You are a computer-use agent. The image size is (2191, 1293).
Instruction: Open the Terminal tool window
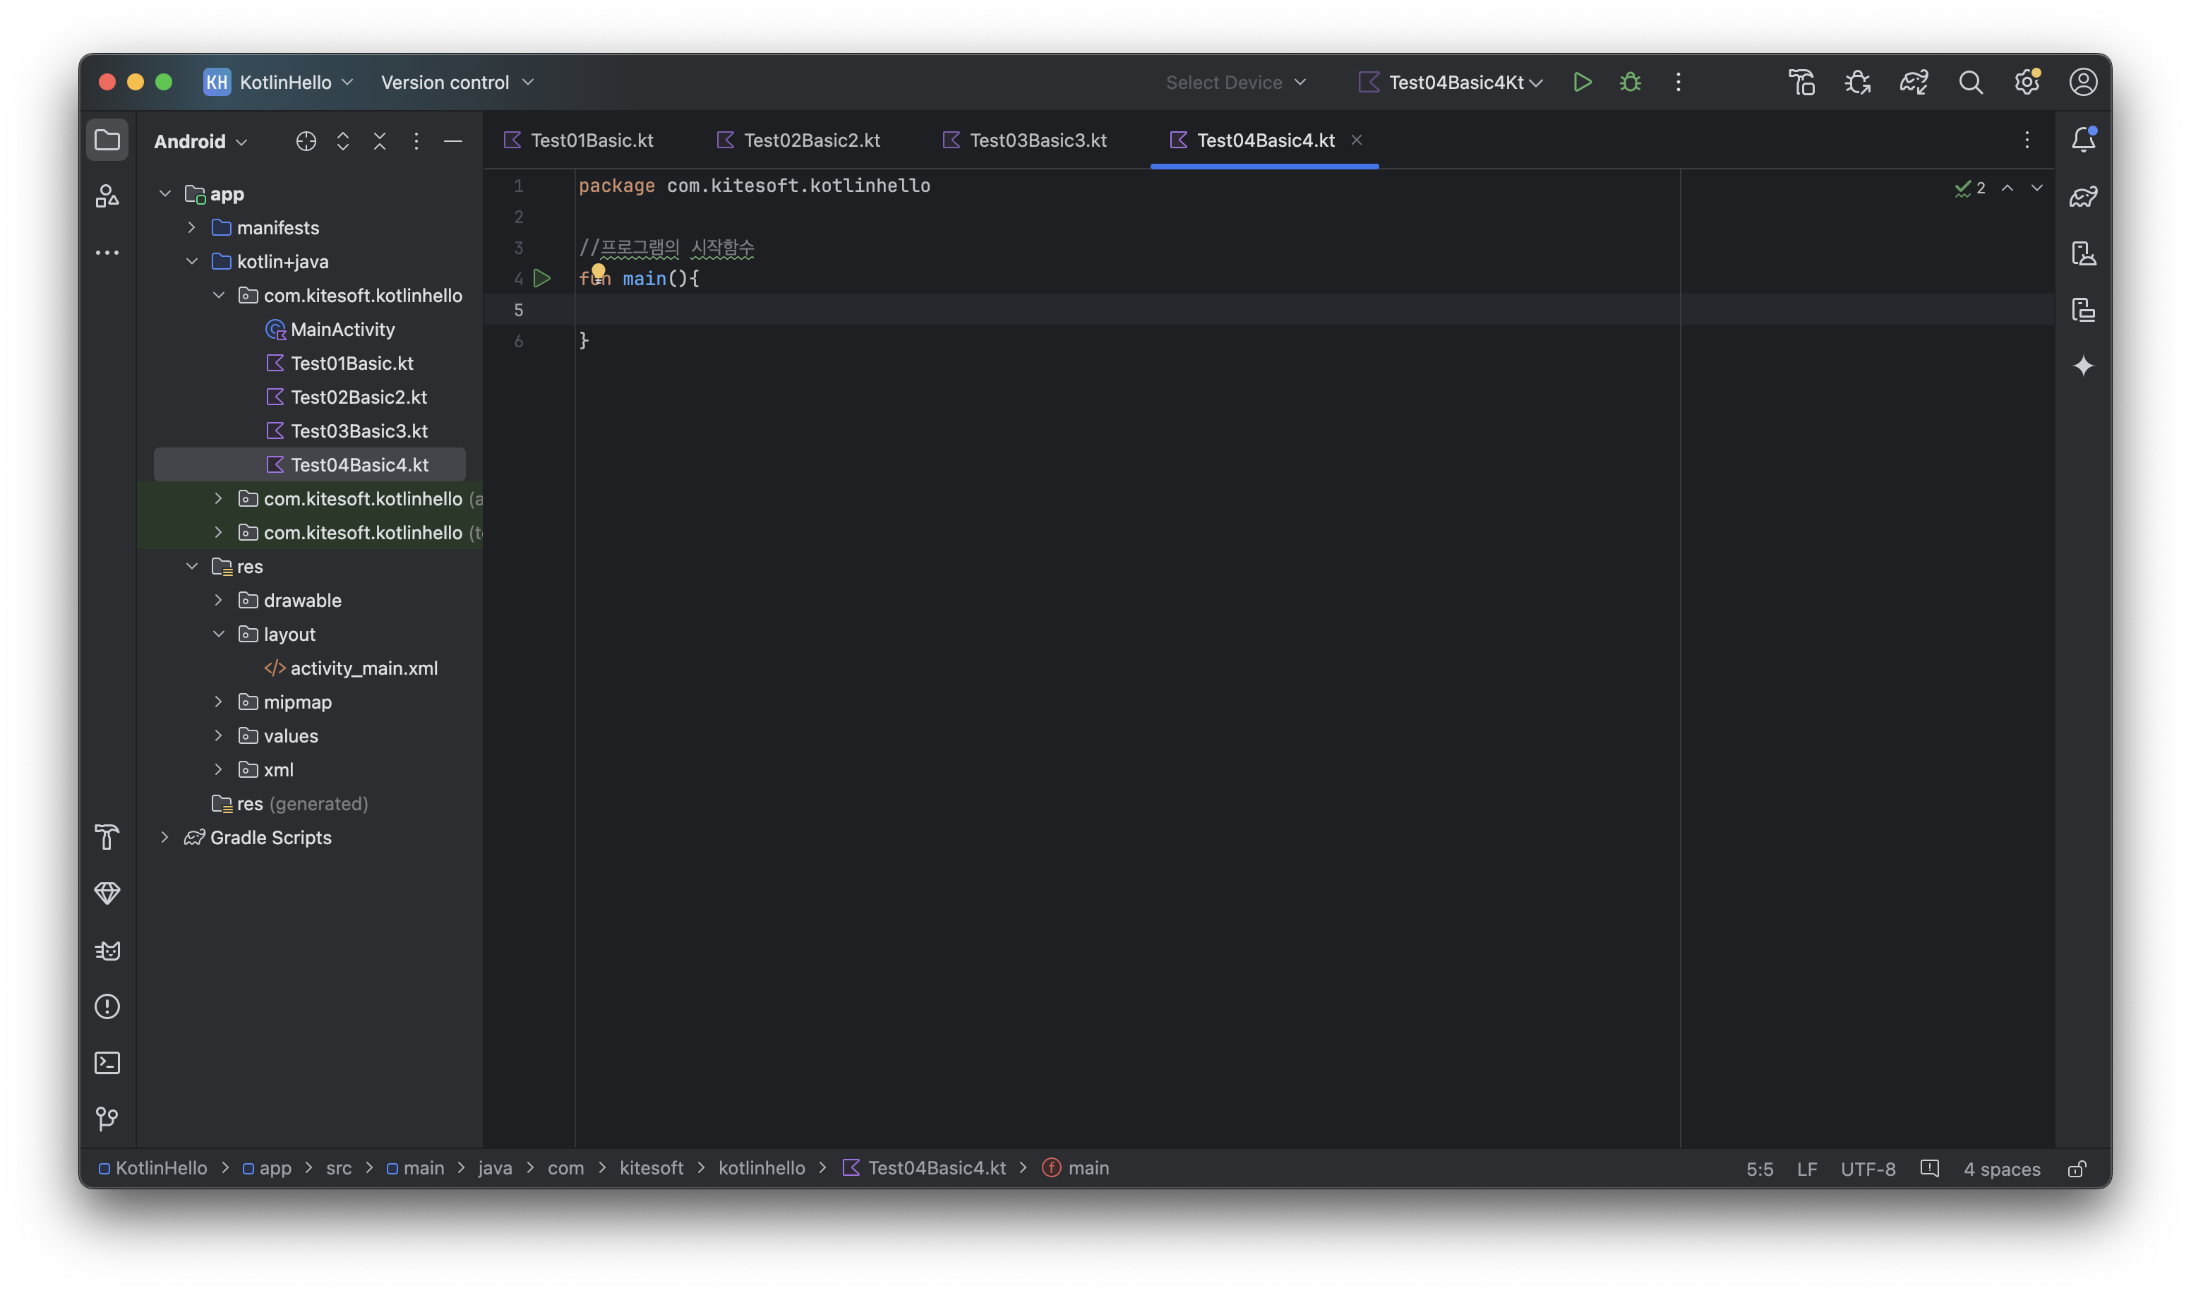click(107, 1062)
